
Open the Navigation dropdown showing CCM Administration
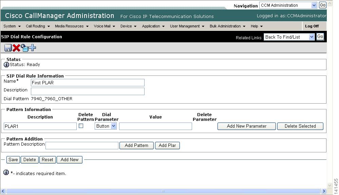[288, 5]
